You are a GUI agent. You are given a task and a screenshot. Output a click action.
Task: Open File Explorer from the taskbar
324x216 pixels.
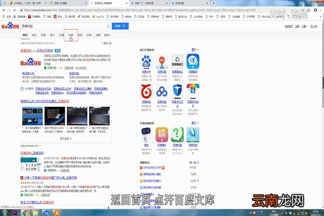tap(36, 213)
